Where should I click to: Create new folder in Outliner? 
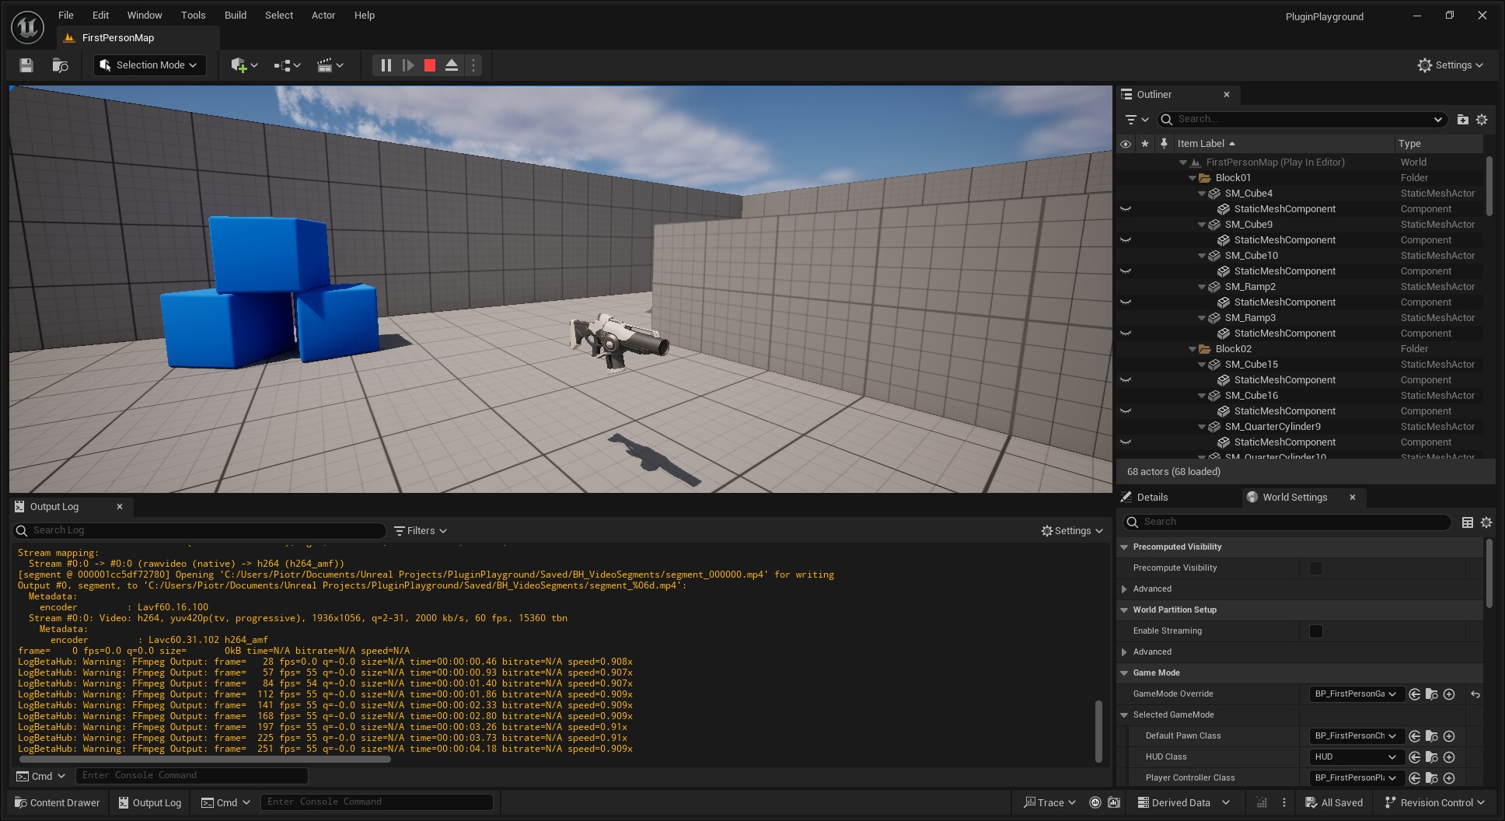click(1462, 119)
